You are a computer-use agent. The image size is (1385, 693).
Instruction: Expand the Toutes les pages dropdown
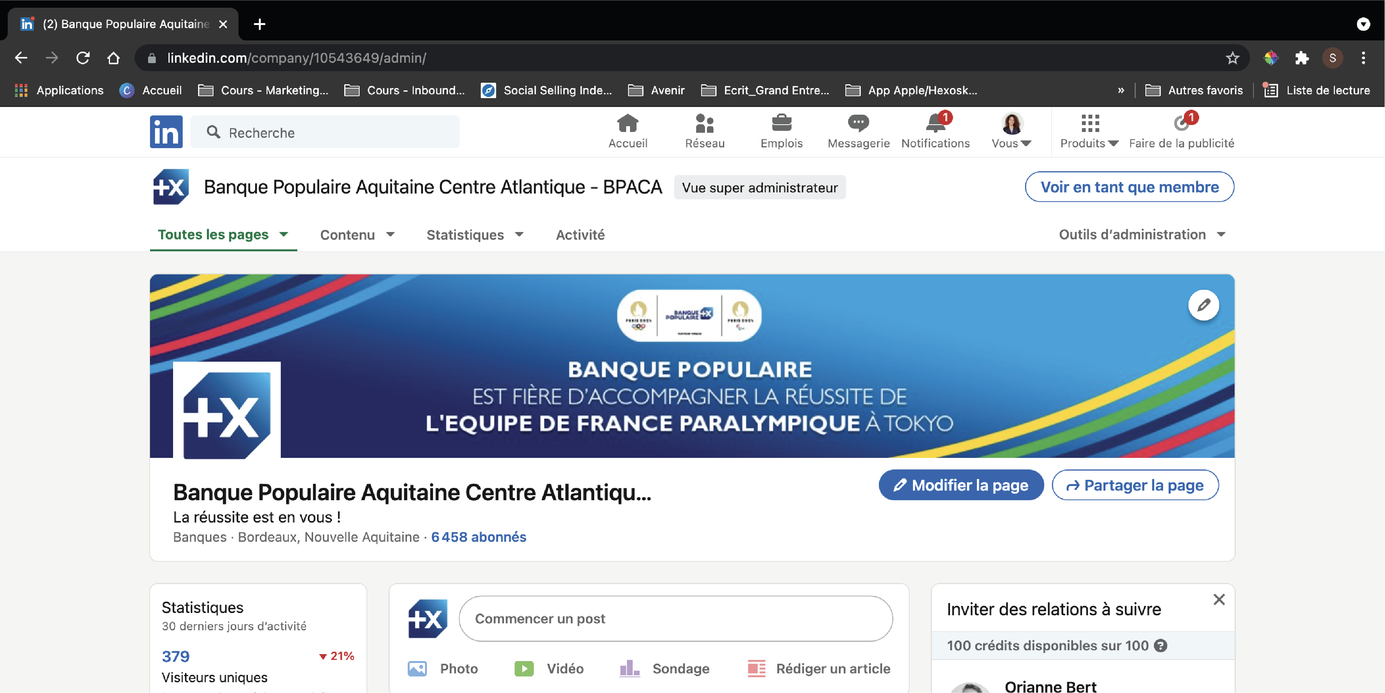223,235
